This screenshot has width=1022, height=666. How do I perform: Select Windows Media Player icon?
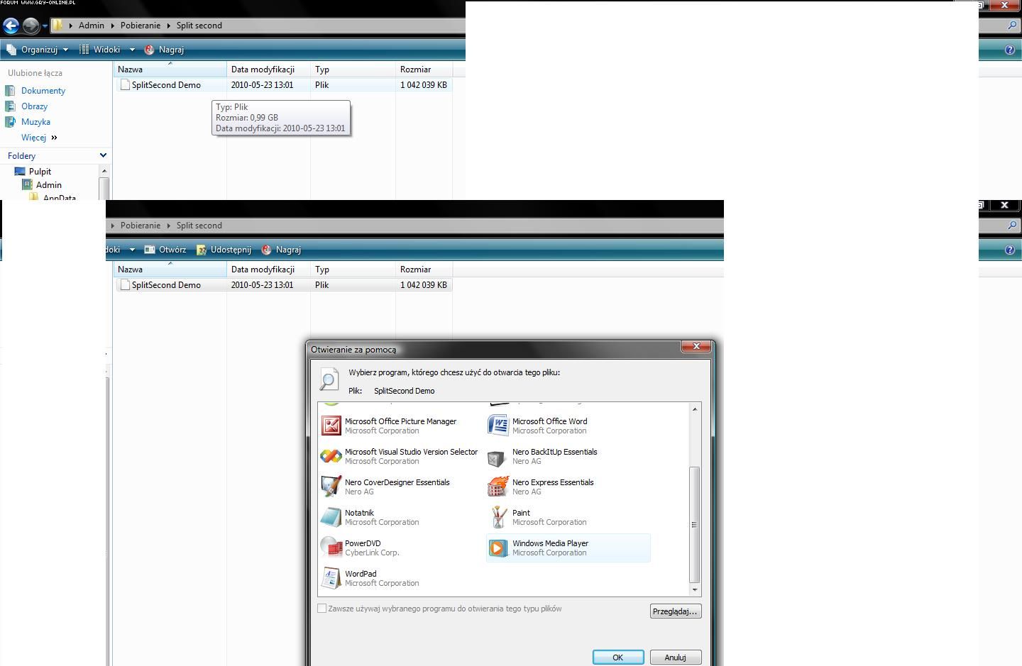[498, 548]
